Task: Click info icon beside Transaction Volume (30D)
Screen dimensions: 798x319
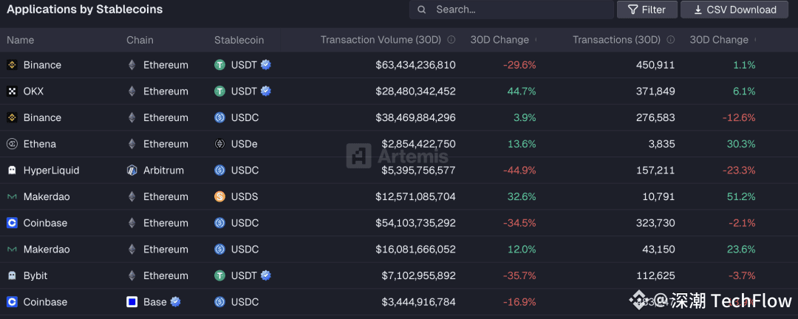Action: click(x=451, y=40)
